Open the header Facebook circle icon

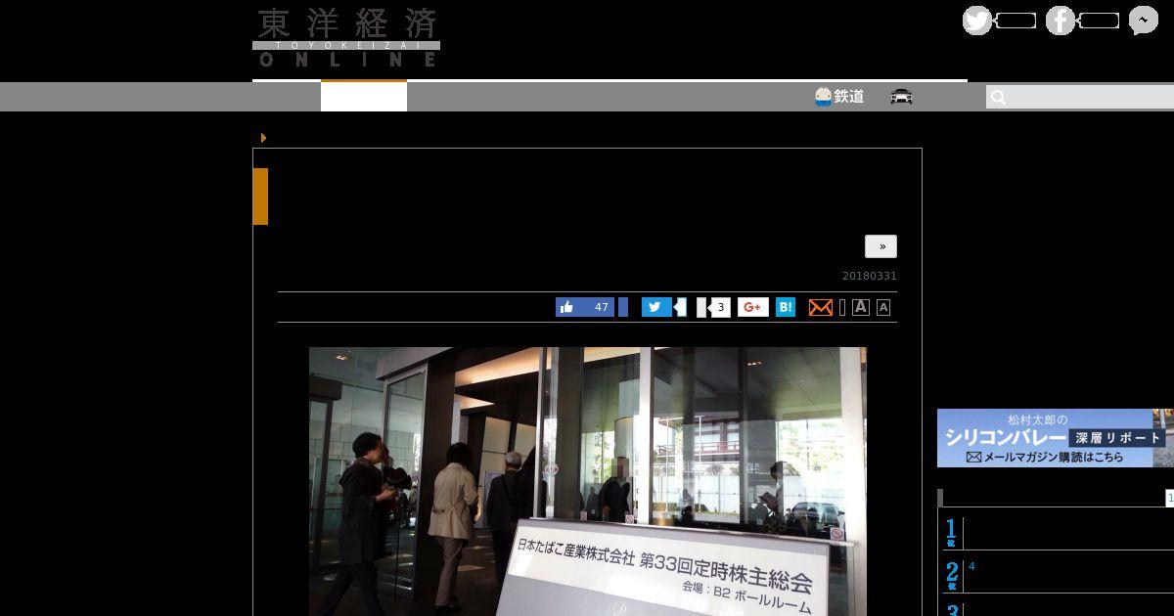point(1061,21)
